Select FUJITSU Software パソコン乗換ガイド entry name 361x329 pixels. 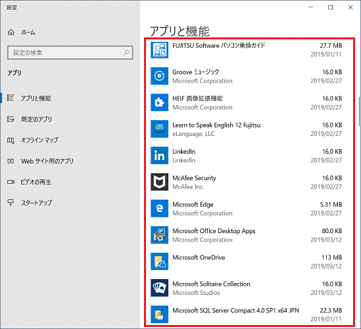219,45
